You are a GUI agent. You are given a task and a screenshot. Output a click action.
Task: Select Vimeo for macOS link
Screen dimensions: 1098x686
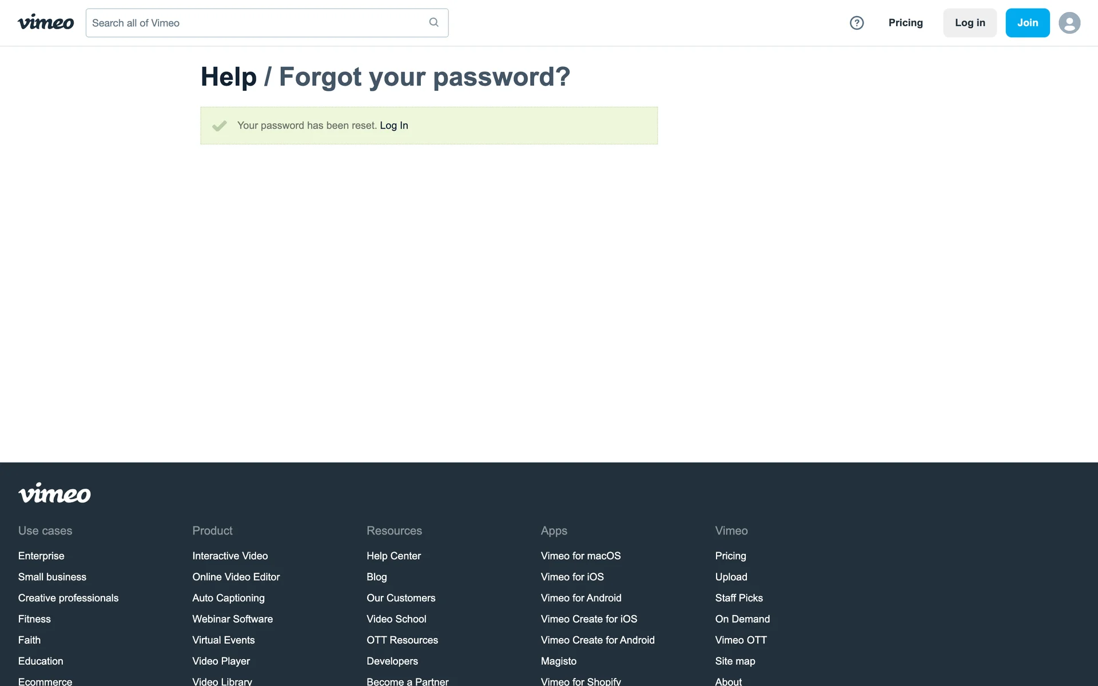tap(580, 556)
